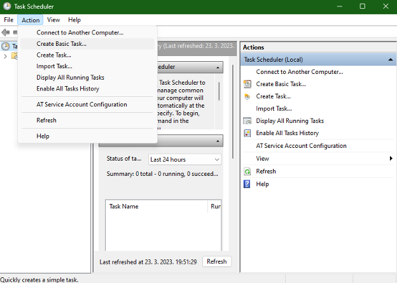
Task: Click the Run column header in task list
Action: tap(214, 207)
